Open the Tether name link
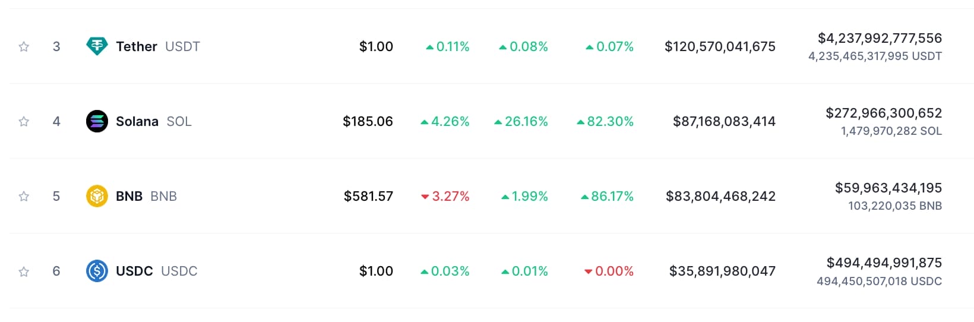This screenshot has width=974, height=322. pos(137,46)
